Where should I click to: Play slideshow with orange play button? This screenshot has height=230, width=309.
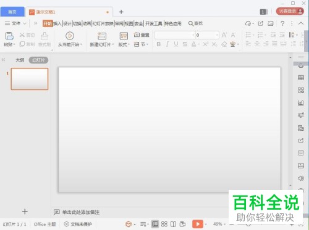[198, 224]
